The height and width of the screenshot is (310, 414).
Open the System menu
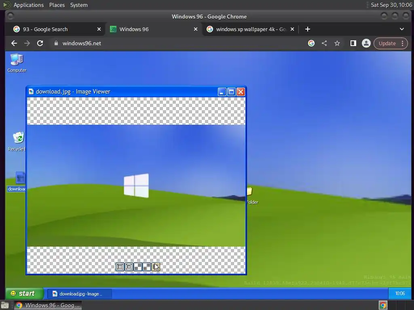(79, 5)
